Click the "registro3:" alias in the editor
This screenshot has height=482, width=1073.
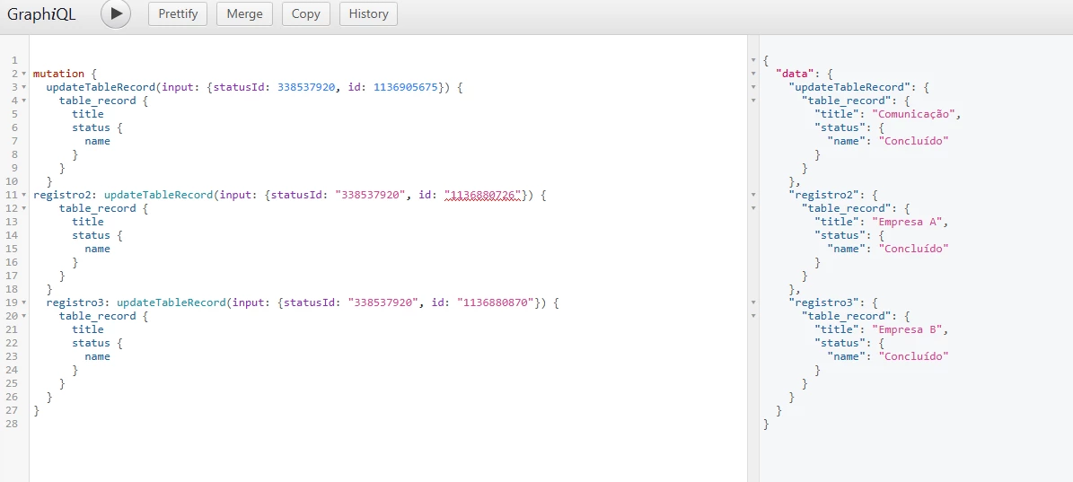(x=78, y=302)
